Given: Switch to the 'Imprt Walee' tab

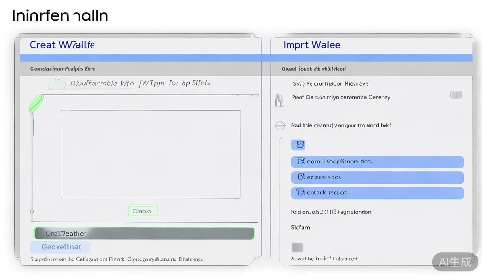Looking at the screenshot, I should click(312, 45).
